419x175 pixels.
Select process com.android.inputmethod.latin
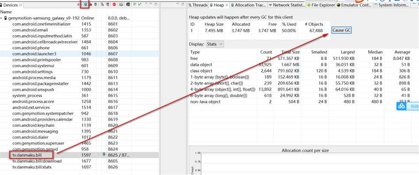(x=79, y=36)
